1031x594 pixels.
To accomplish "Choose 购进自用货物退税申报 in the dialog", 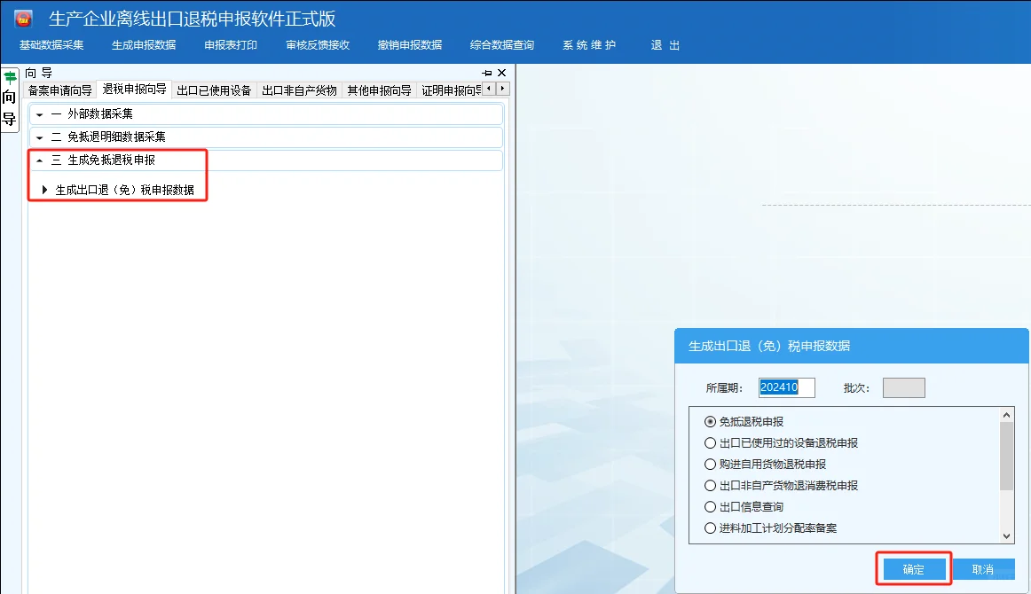I will click(710, 464).
